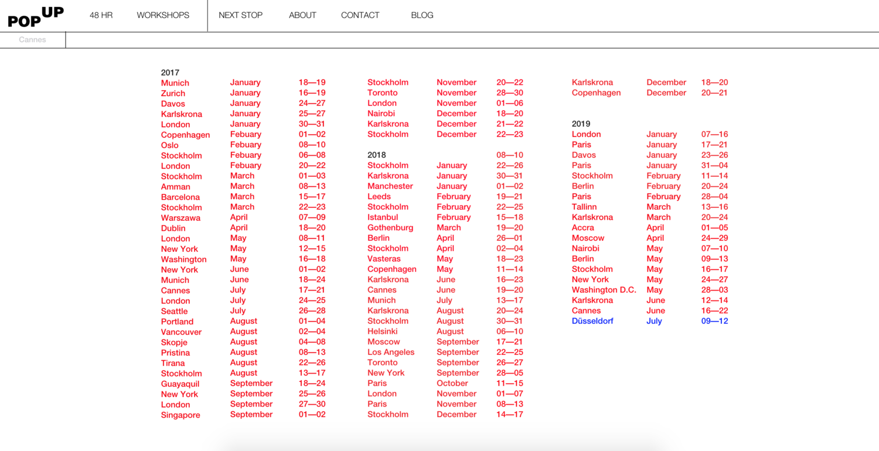
Task: Click the Cannes sub-navigation tab
Action: tap(32, 40)
